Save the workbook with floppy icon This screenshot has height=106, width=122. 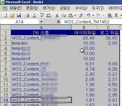click(19, 15)
